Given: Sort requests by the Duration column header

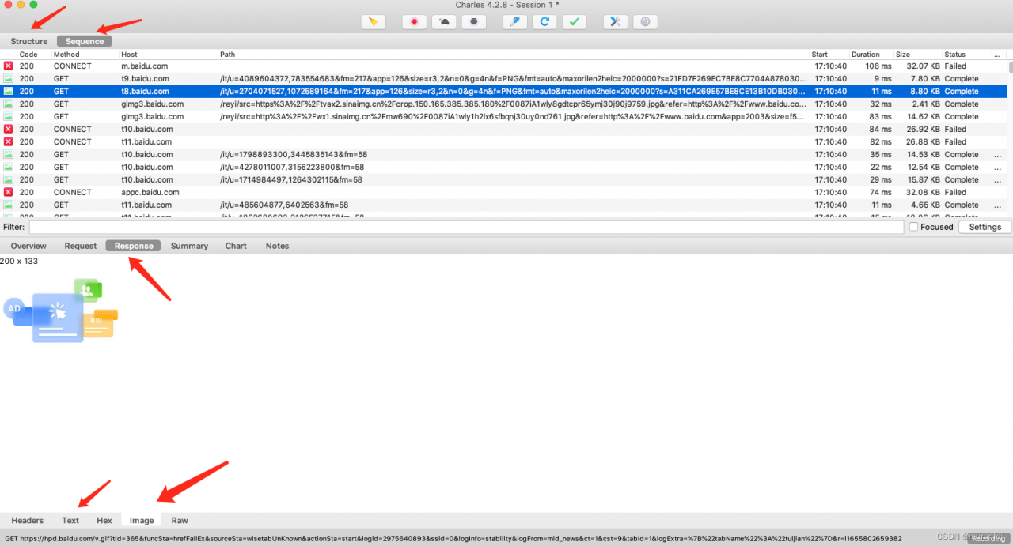Looking at the screenshot, I should [x=865, y=55].
